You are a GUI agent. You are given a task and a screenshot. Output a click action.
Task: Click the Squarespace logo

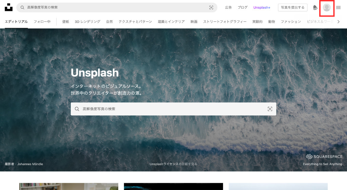coord(324,156)
